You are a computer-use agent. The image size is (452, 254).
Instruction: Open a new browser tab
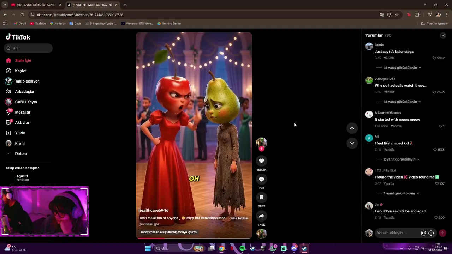click(125, 5)
